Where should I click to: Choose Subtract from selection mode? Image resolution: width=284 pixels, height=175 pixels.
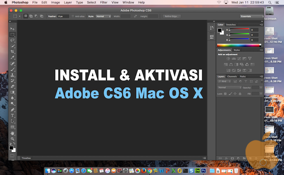[x=36, y=16]
